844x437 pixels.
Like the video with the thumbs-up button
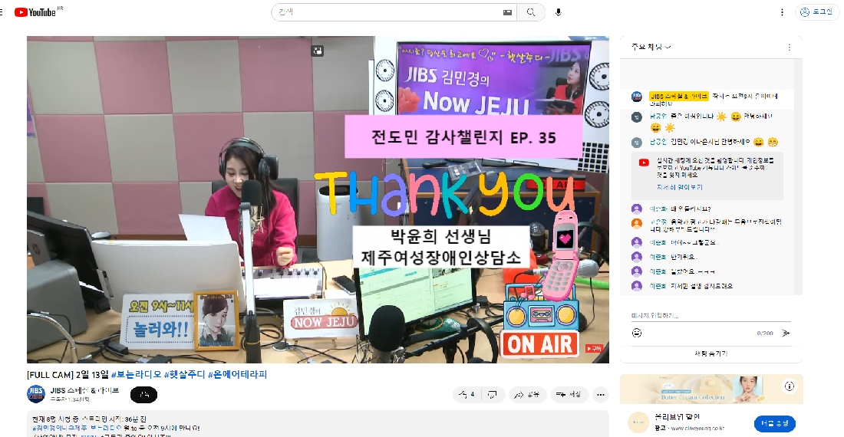[x=467, y=395]
